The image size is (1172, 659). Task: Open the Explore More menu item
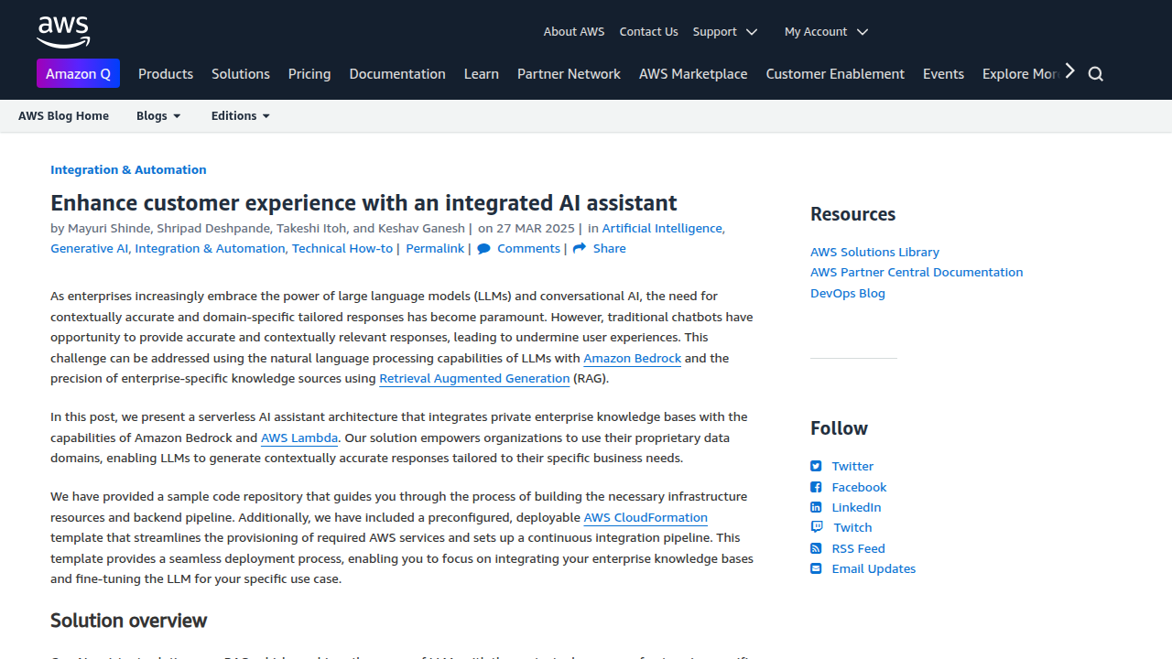(x=1021, y=74)
